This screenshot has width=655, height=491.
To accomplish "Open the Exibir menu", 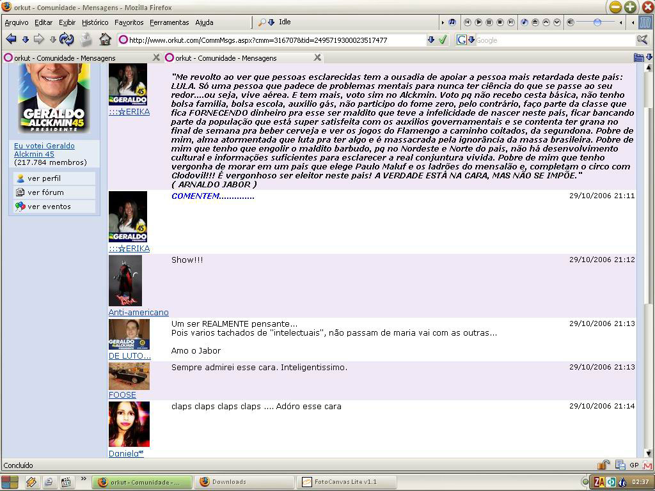I will pos(67,22).
